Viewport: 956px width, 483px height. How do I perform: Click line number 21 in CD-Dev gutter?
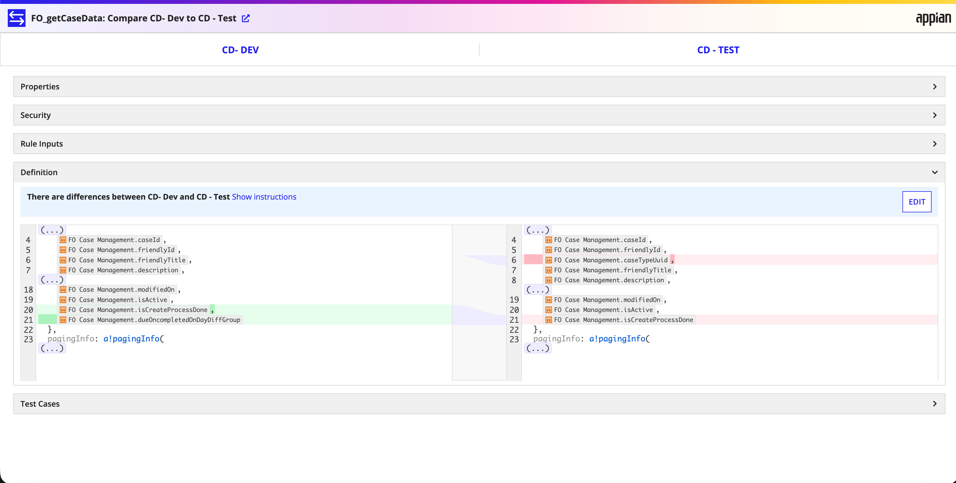[x=29, y=320]
